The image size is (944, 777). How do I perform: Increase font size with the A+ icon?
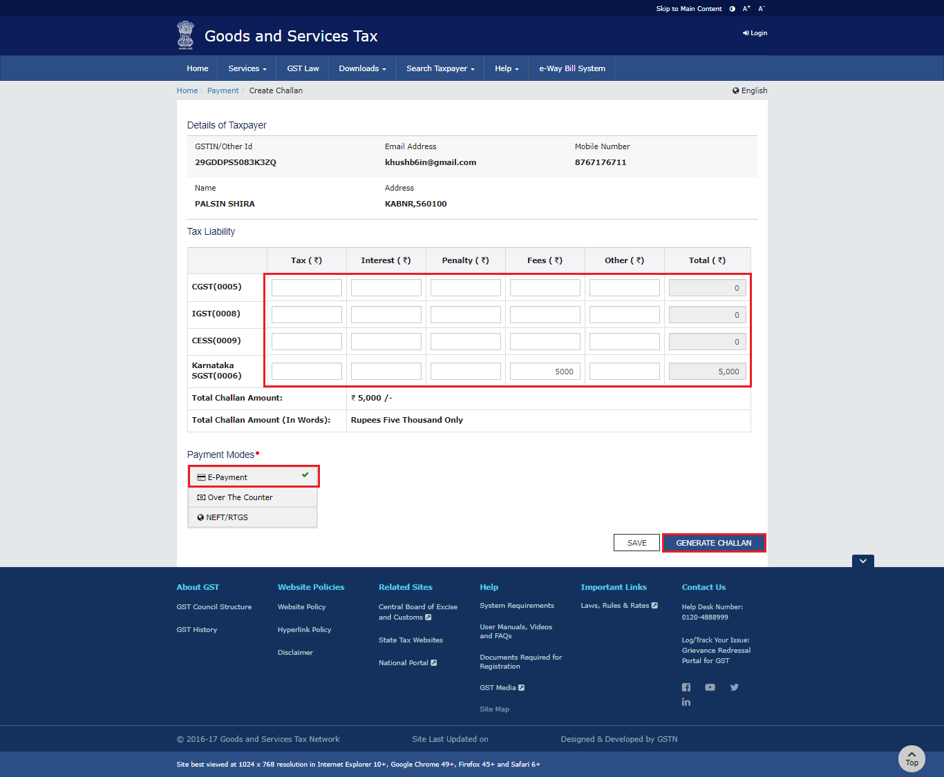point(746,8)
